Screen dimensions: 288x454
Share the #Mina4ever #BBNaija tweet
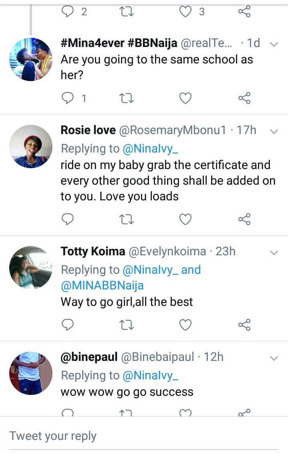(x=244, y=98)
